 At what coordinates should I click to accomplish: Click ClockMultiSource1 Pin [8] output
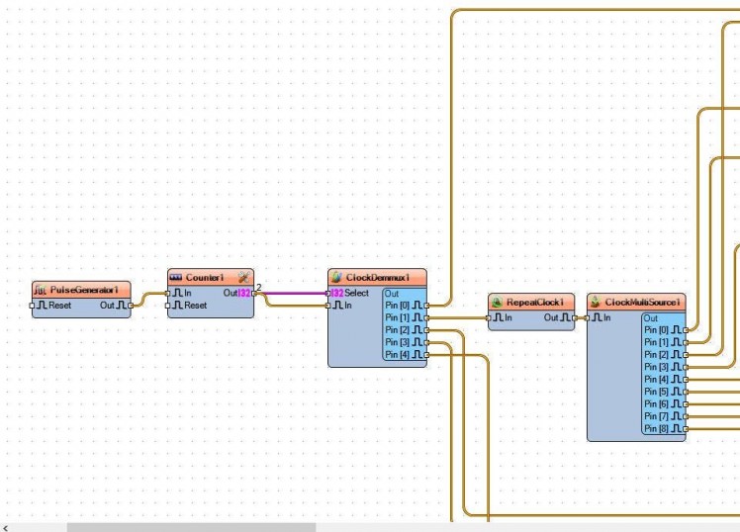coord(686,429)
